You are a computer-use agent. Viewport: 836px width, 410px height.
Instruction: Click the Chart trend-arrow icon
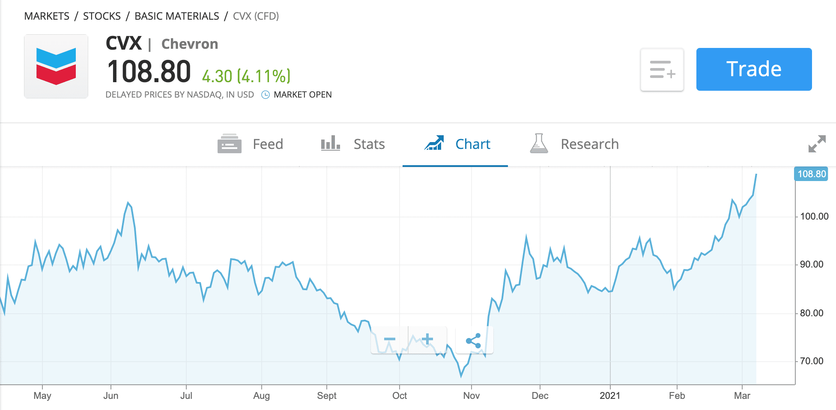[x=434, y=143]
